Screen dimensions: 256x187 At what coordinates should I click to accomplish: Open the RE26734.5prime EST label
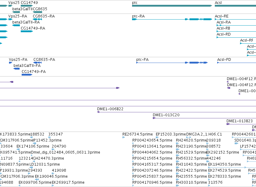tap(137, 134)
